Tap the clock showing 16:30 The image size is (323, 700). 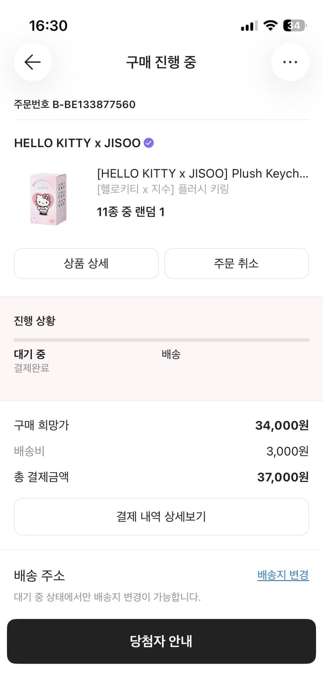49,26
